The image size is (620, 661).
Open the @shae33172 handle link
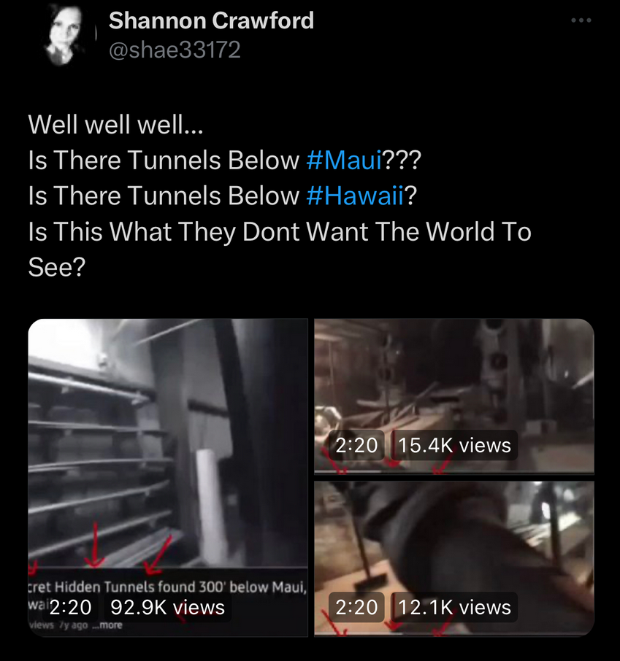(175, 50)
